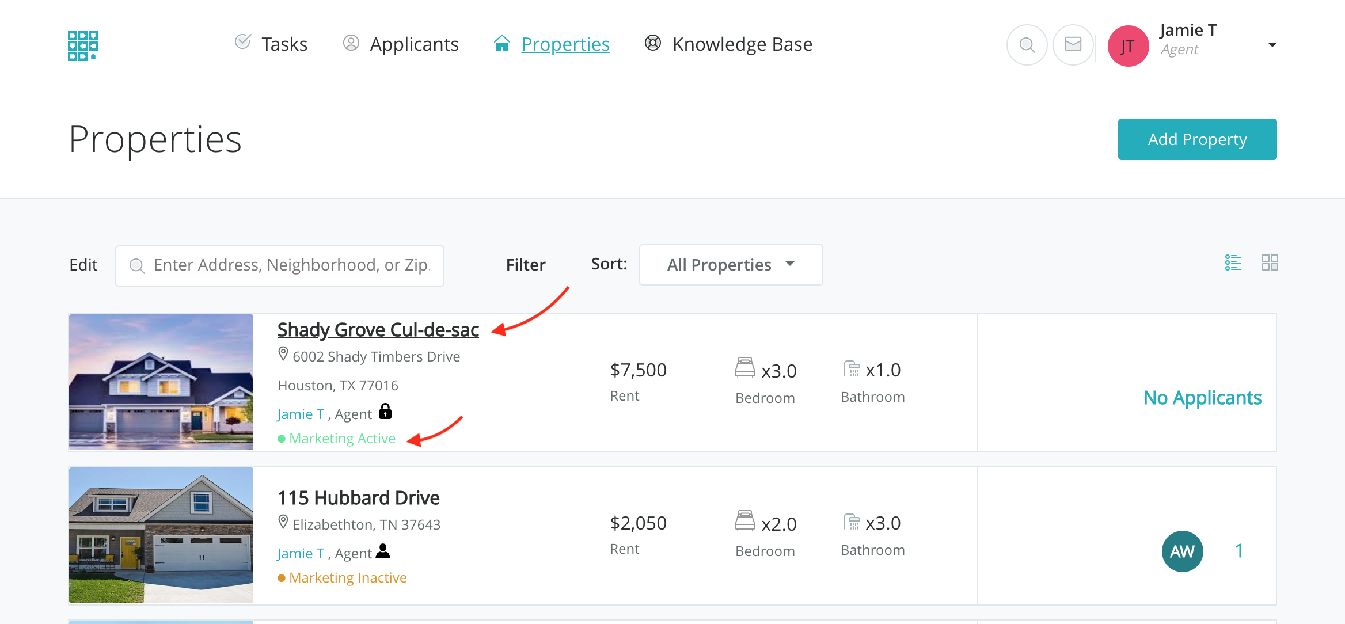
Task: Open the search magnifier icon in header
Action: click(x=1027, y=45)
